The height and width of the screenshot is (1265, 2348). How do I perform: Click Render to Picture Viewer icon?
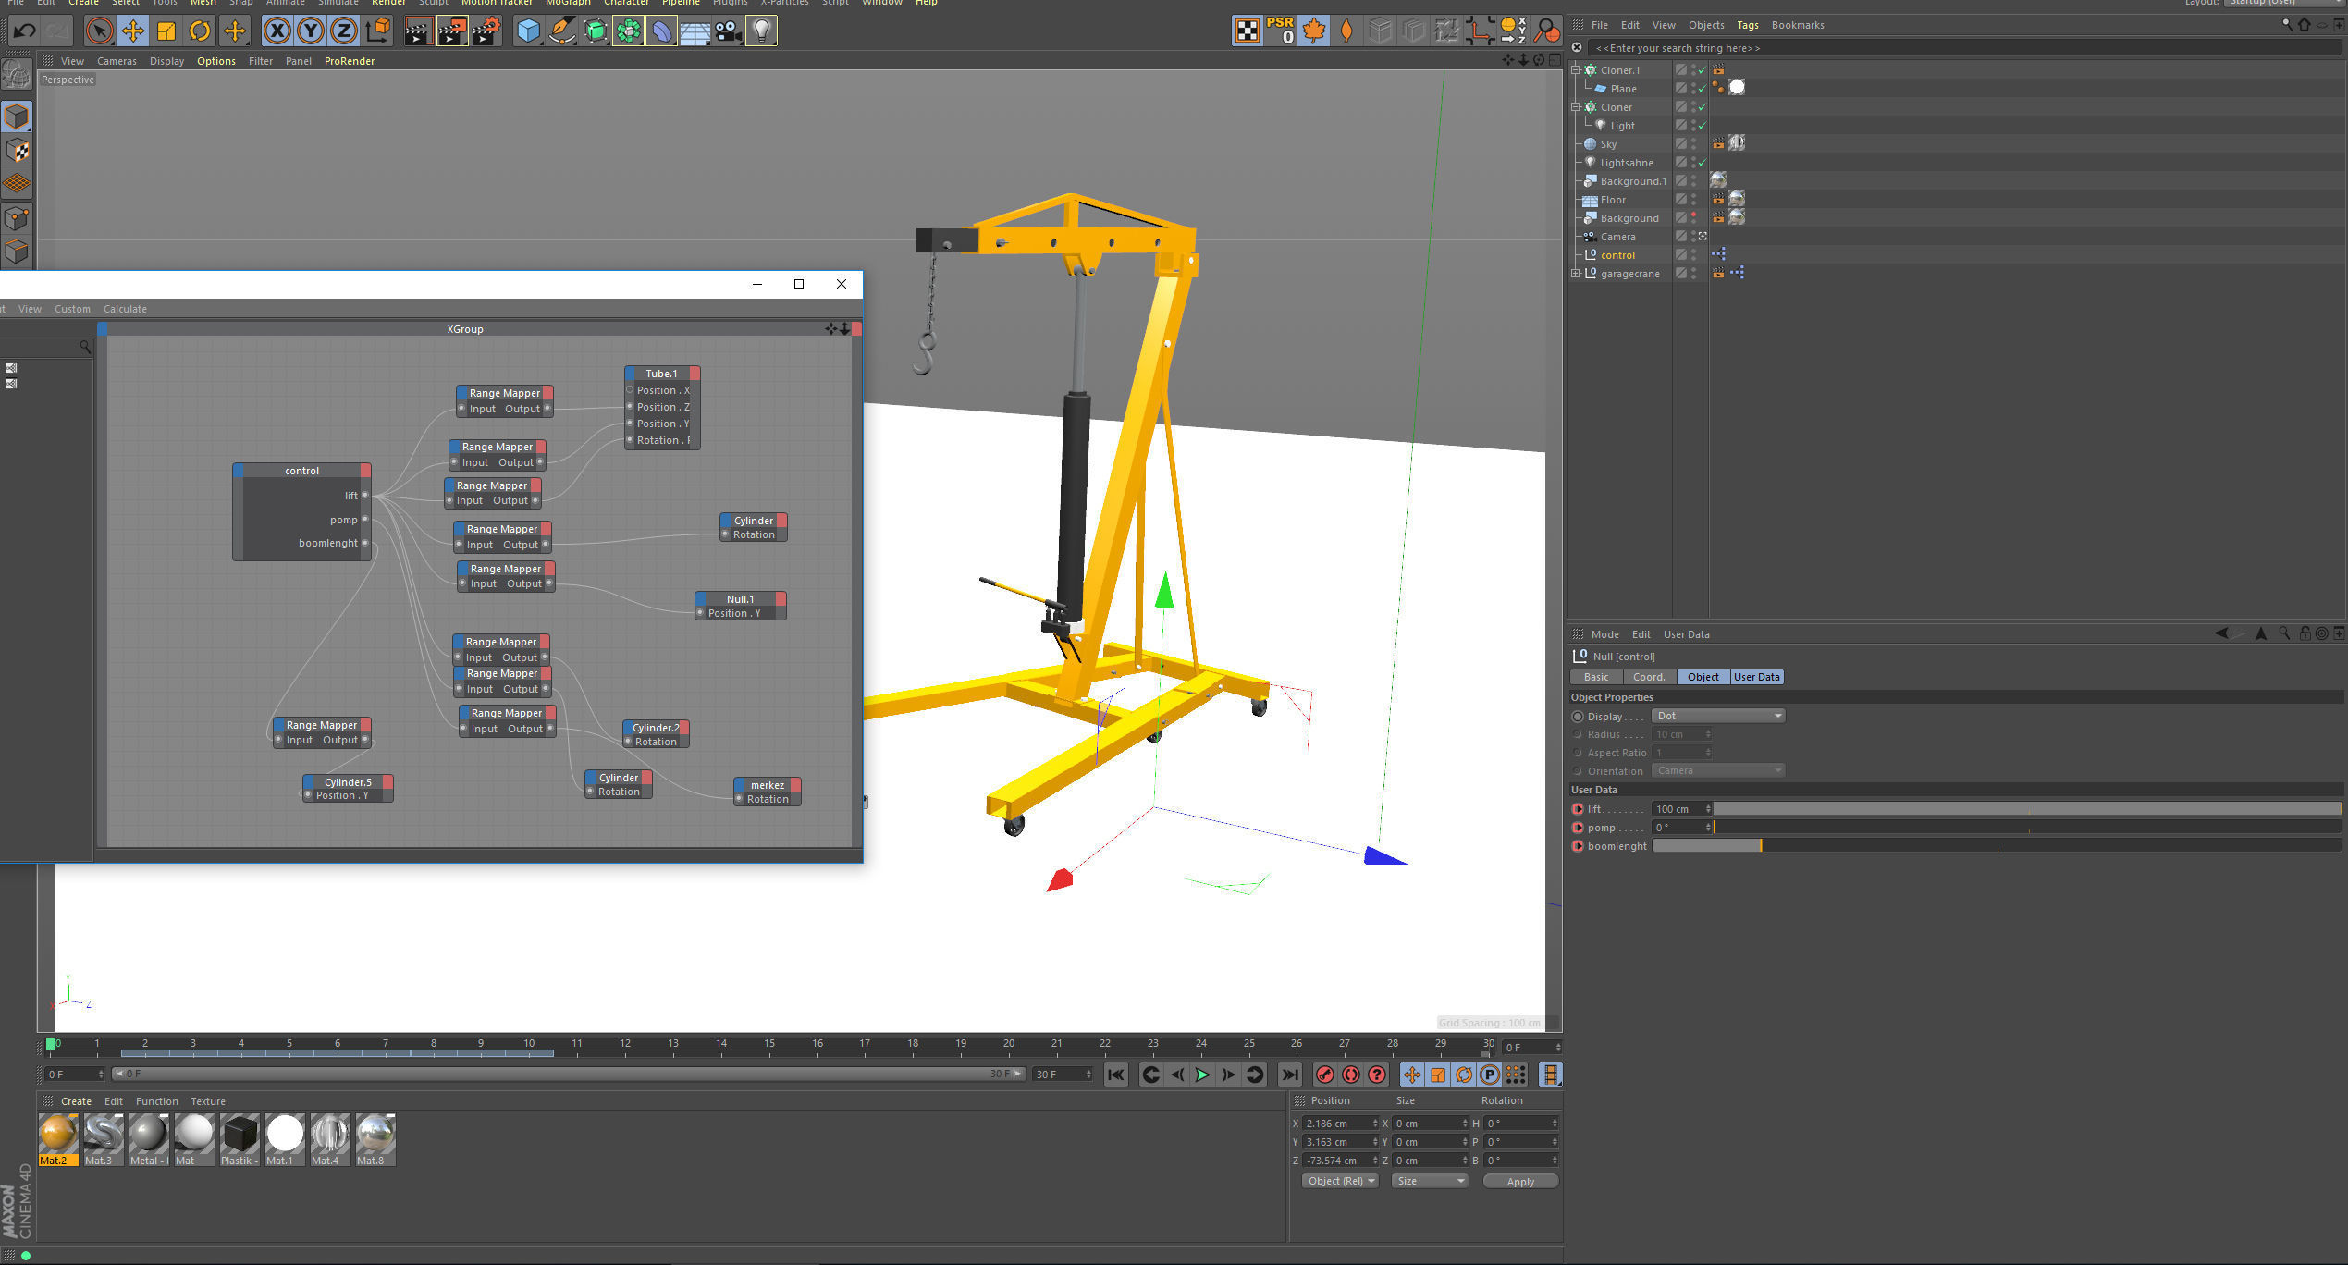pos(452,31)
